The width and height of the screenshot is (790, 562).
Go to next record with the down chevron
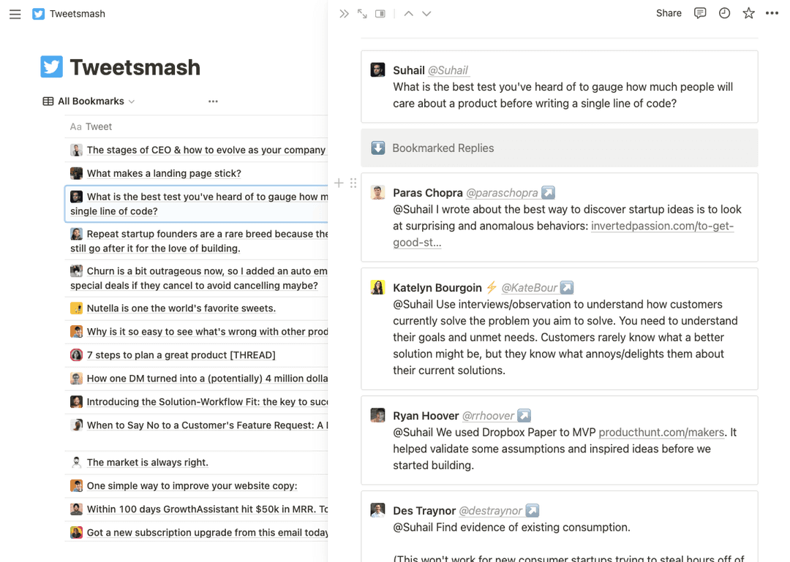coord(426,12)
